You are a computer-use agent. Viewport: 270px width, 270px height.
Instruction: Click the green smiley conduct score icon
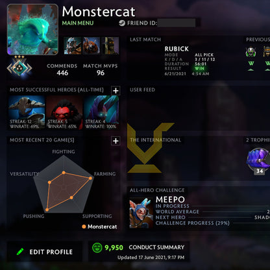coord(97,247)
